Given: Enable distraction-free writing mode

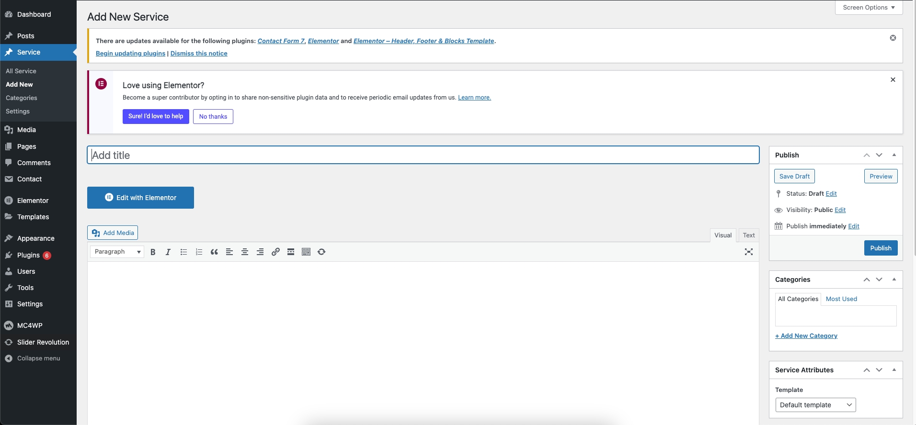Looking at the screenshot, I should (x=749, y=252).
